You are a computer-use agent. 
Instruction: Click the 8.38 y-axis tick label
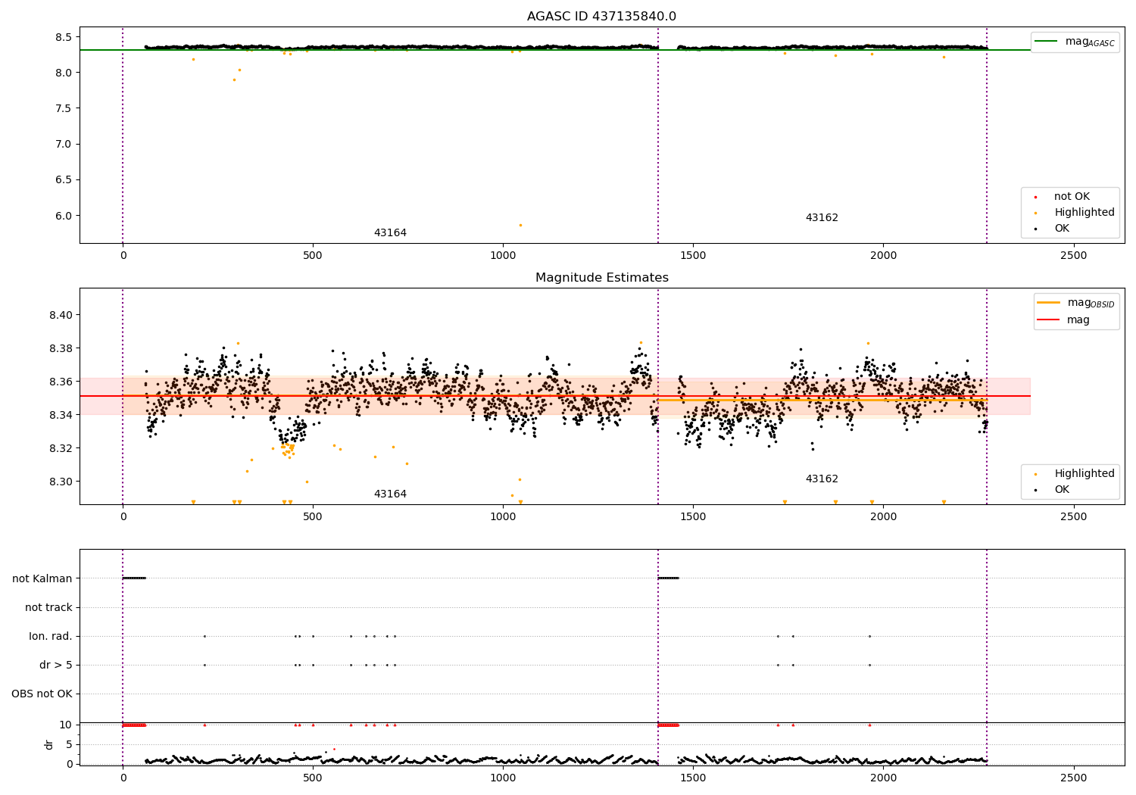point(61,348)
